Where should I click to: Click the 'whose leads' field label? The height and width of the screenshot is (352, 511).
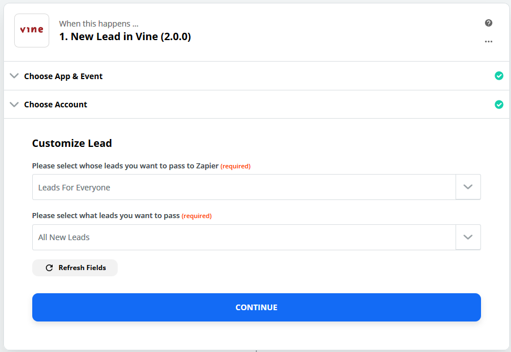point(125,166)
